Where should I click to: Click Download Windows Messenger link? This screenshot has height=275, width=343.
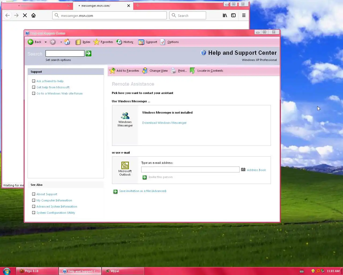tap(164, 123)
